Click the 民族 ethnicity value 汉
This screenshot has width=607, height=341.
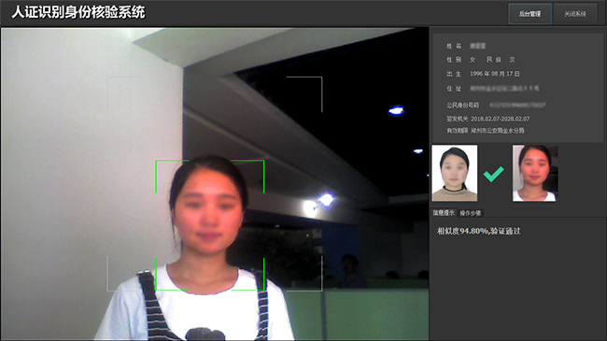[x=512, y=60]
